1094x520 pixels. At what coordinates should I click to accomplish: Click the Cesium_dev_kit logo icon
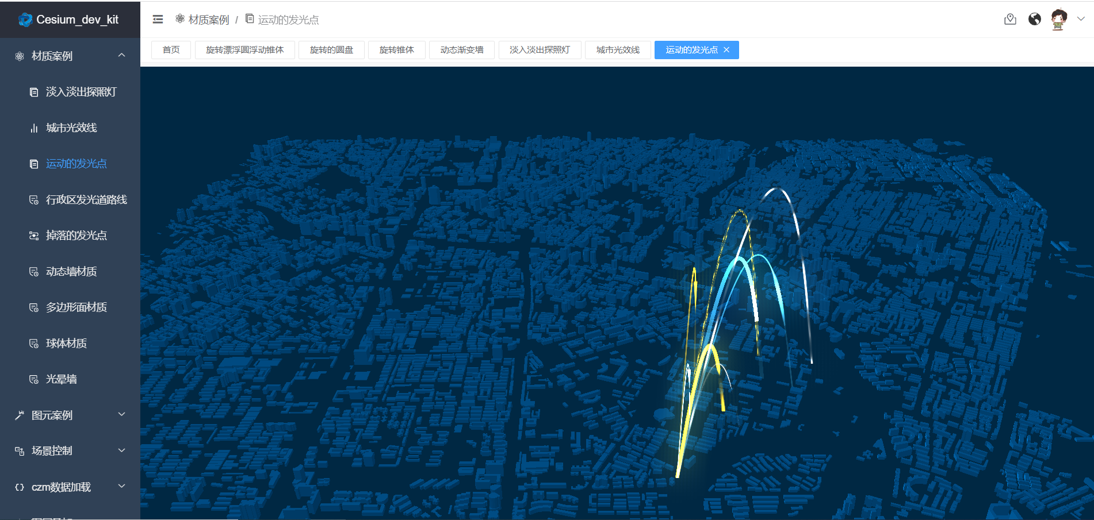click(25, 20)
